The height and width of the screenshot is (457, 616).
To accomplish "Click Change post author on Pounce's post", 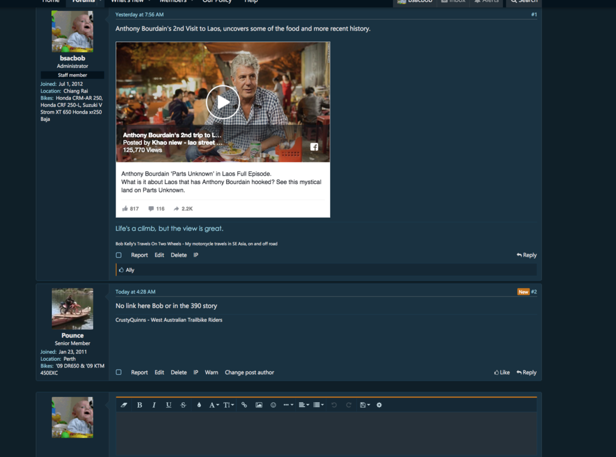I will [x=250, y=372].
